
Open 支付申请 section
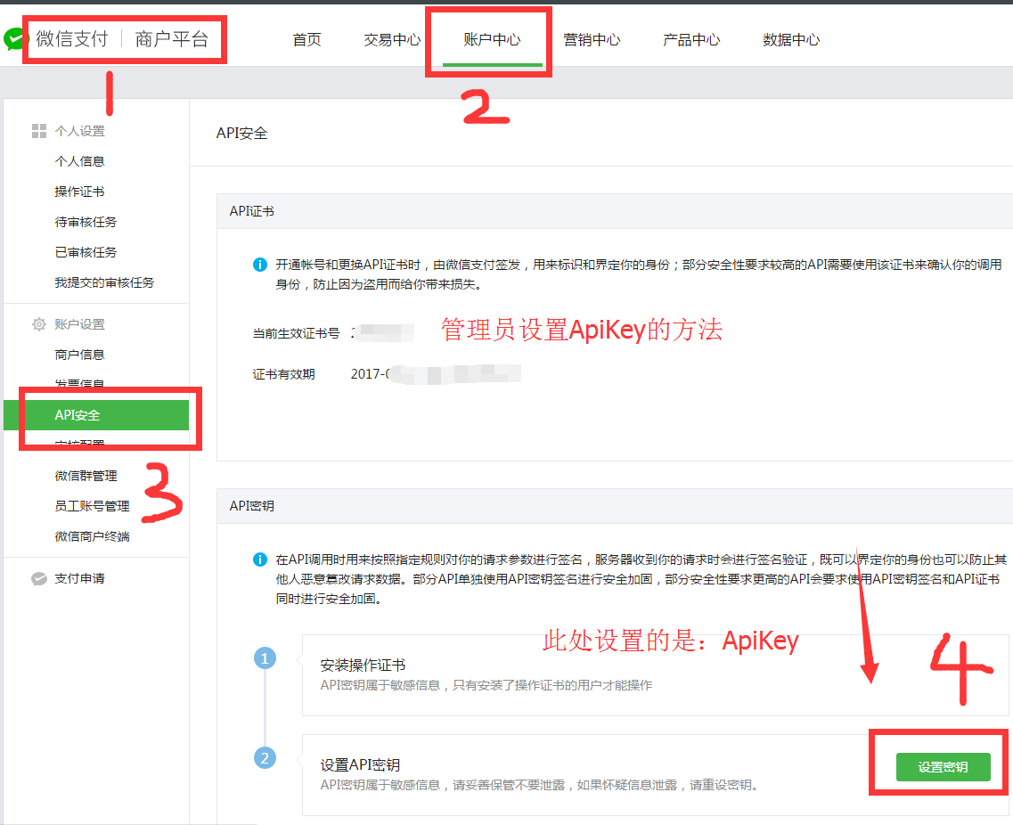click(x=79, y=579)
